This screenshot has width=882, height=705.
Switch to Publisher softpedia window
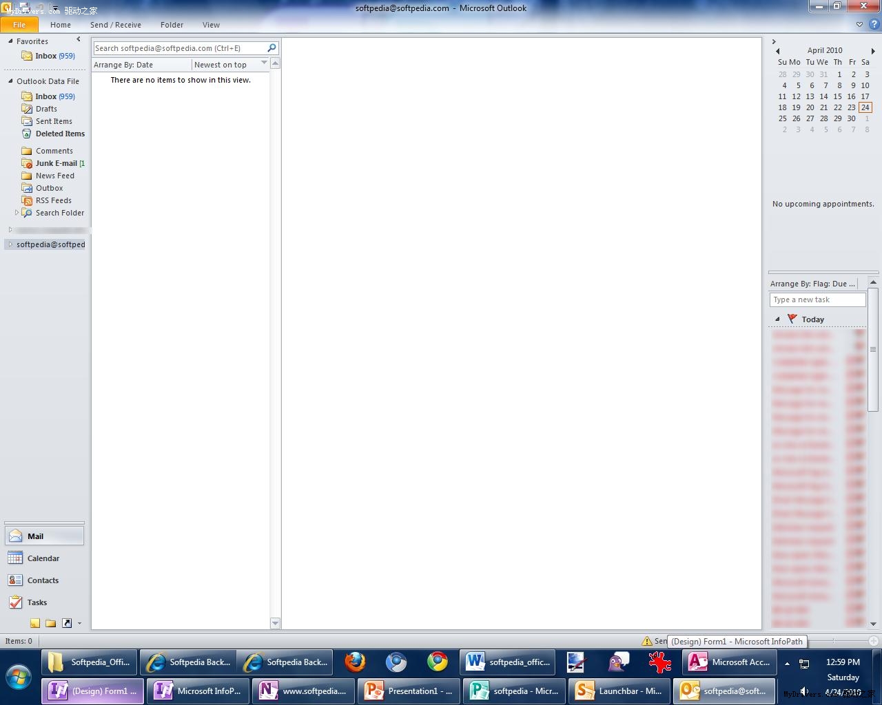pos(514,691)
